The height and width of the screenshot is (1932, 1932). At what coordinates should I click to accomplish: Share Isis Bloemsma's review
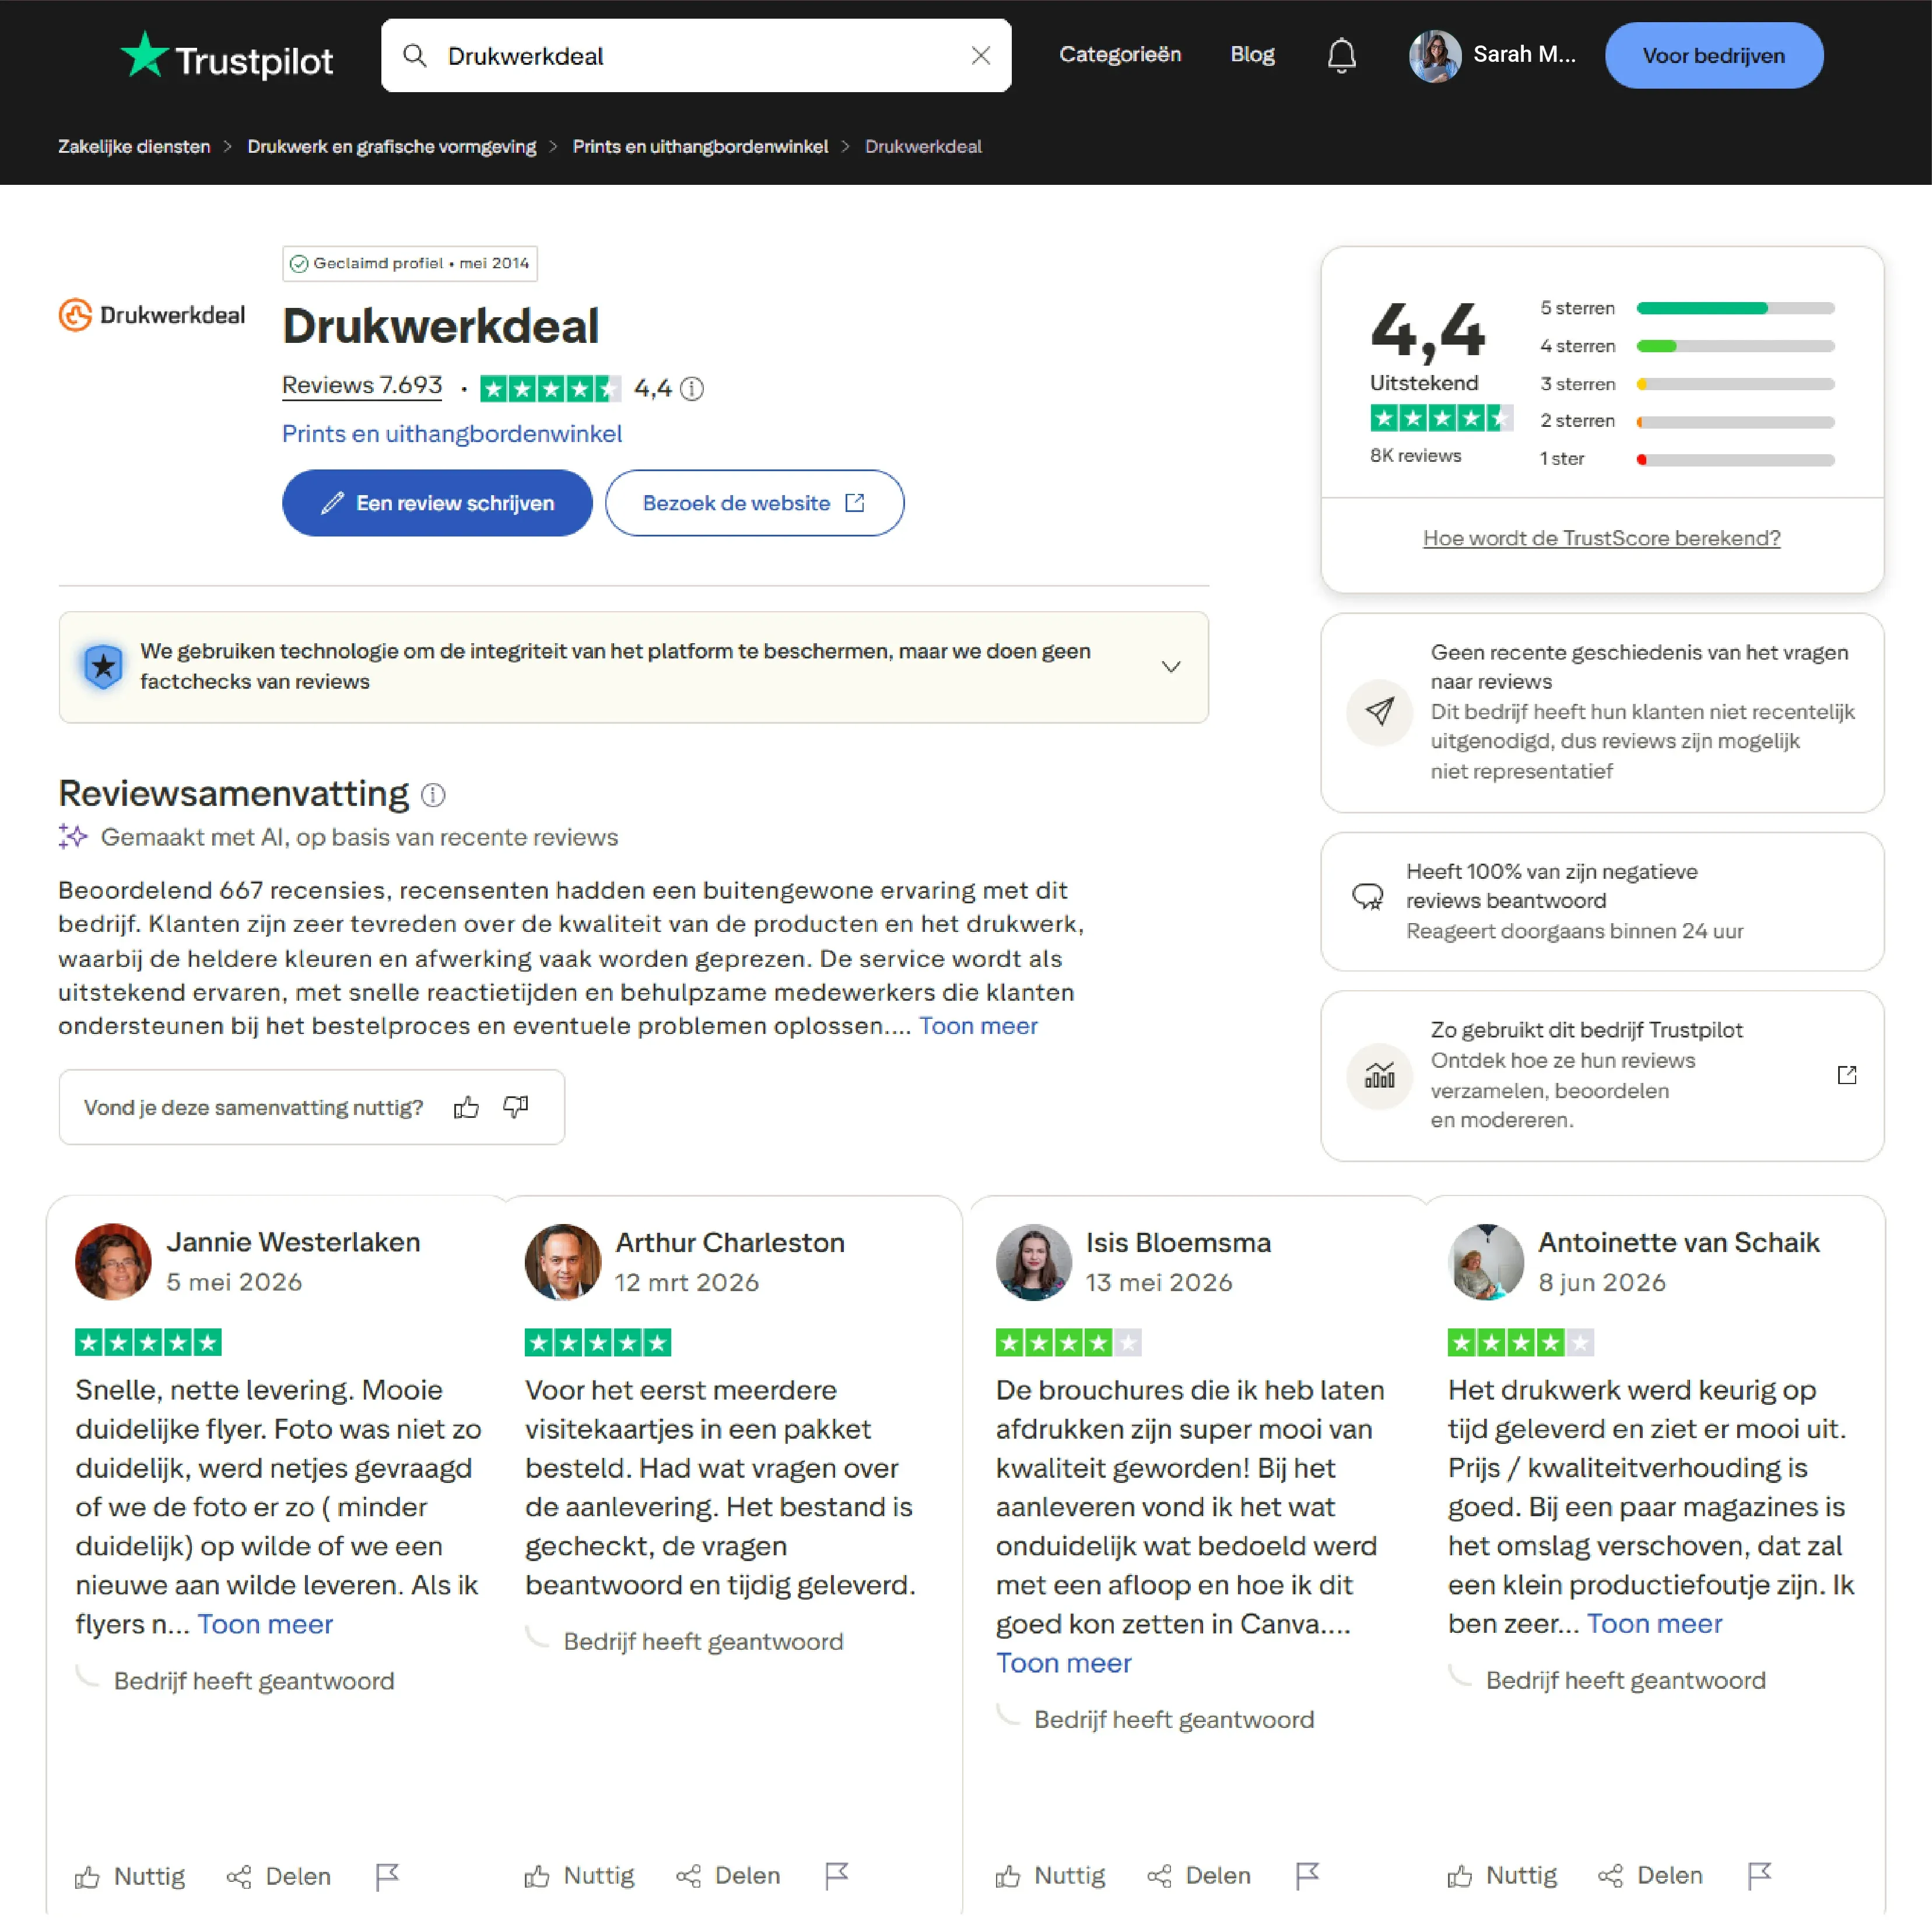[1199, 1876]
